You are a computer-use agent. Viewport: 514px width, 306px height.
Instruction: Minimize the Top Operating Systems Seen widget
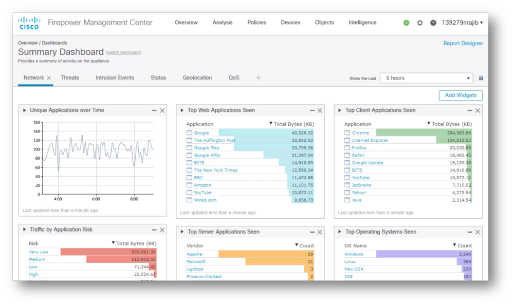(470, 232)
